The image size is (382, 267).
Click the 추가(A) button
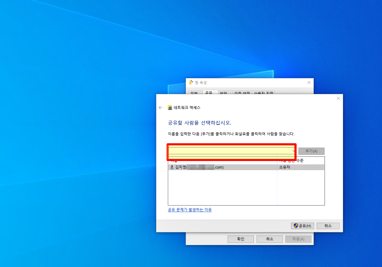pyautogui.click(x=312, y=151)
